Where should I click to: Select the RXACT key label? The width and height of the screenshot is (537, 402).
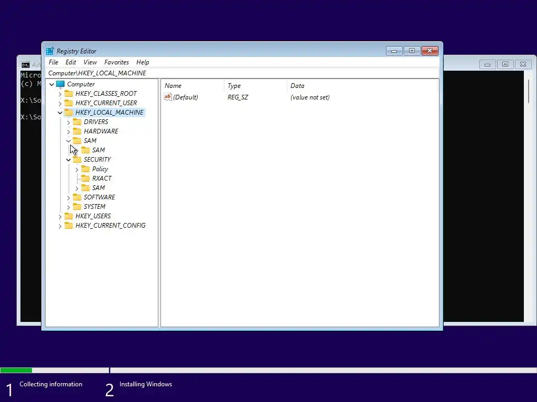[x=102, y=178]
